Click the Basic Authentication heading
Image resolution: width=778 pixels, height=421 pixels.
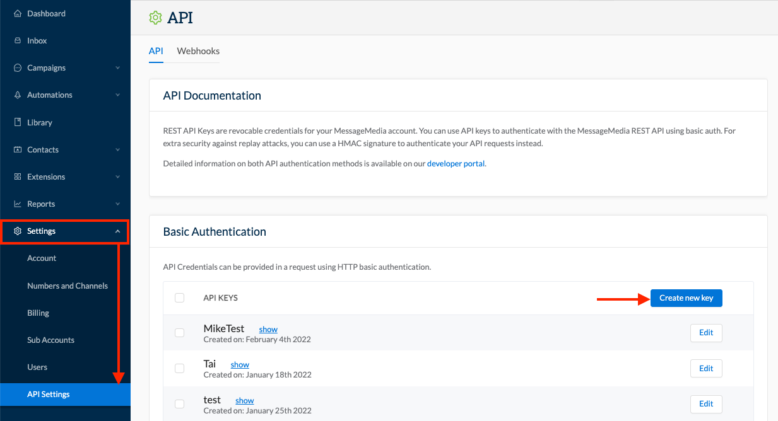coord(215,232)
